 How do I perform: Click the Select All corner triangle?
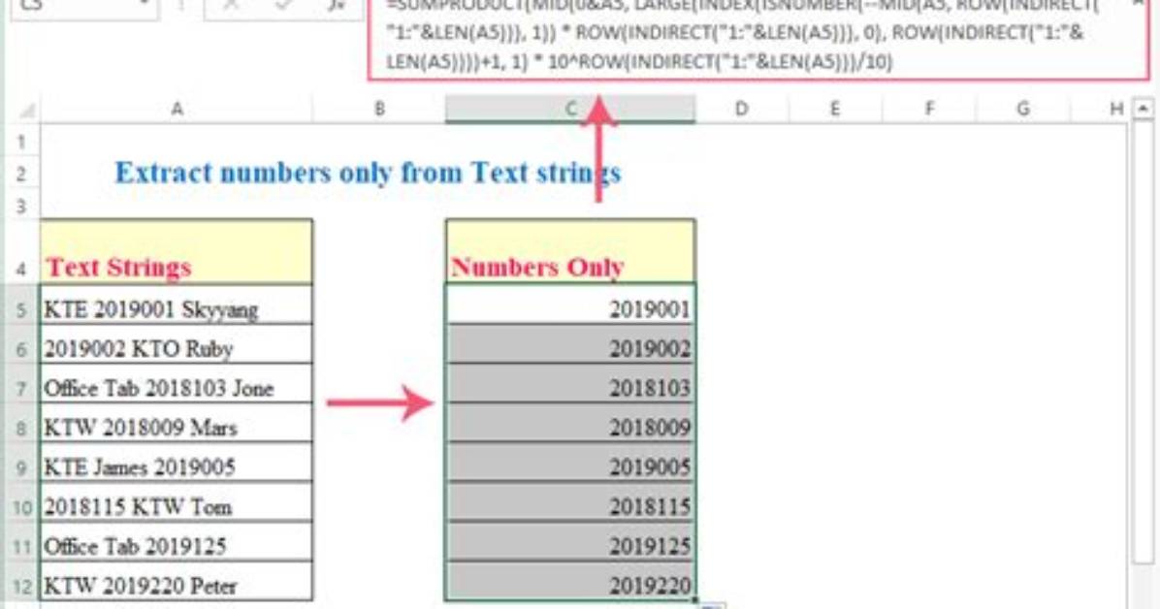pos(25,111)
